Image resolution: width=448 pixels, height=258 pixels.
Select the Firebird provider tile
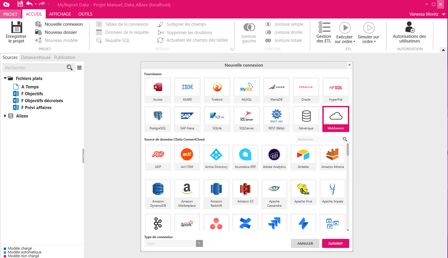point(217,90)
